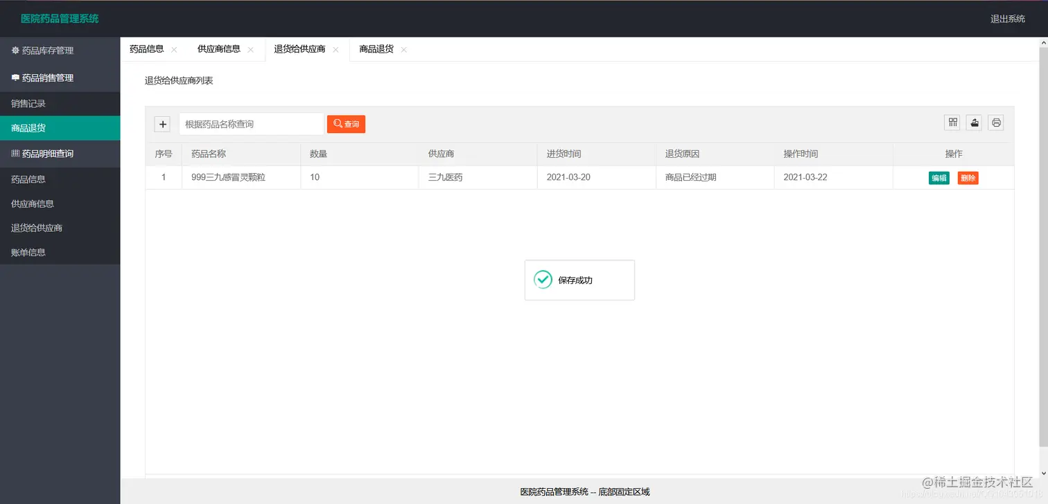
Task: Open 账单信息 in the sidebar
Action: click(x=60, y=252)
